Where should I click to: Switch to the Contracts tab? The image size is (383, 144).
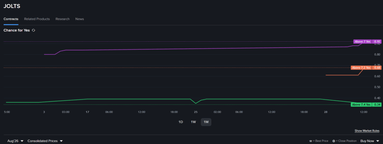click(x=11, y=19)
